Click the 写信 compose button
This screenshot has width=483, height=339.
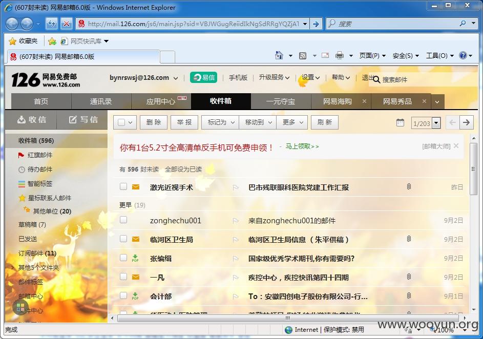coord(82,119)
